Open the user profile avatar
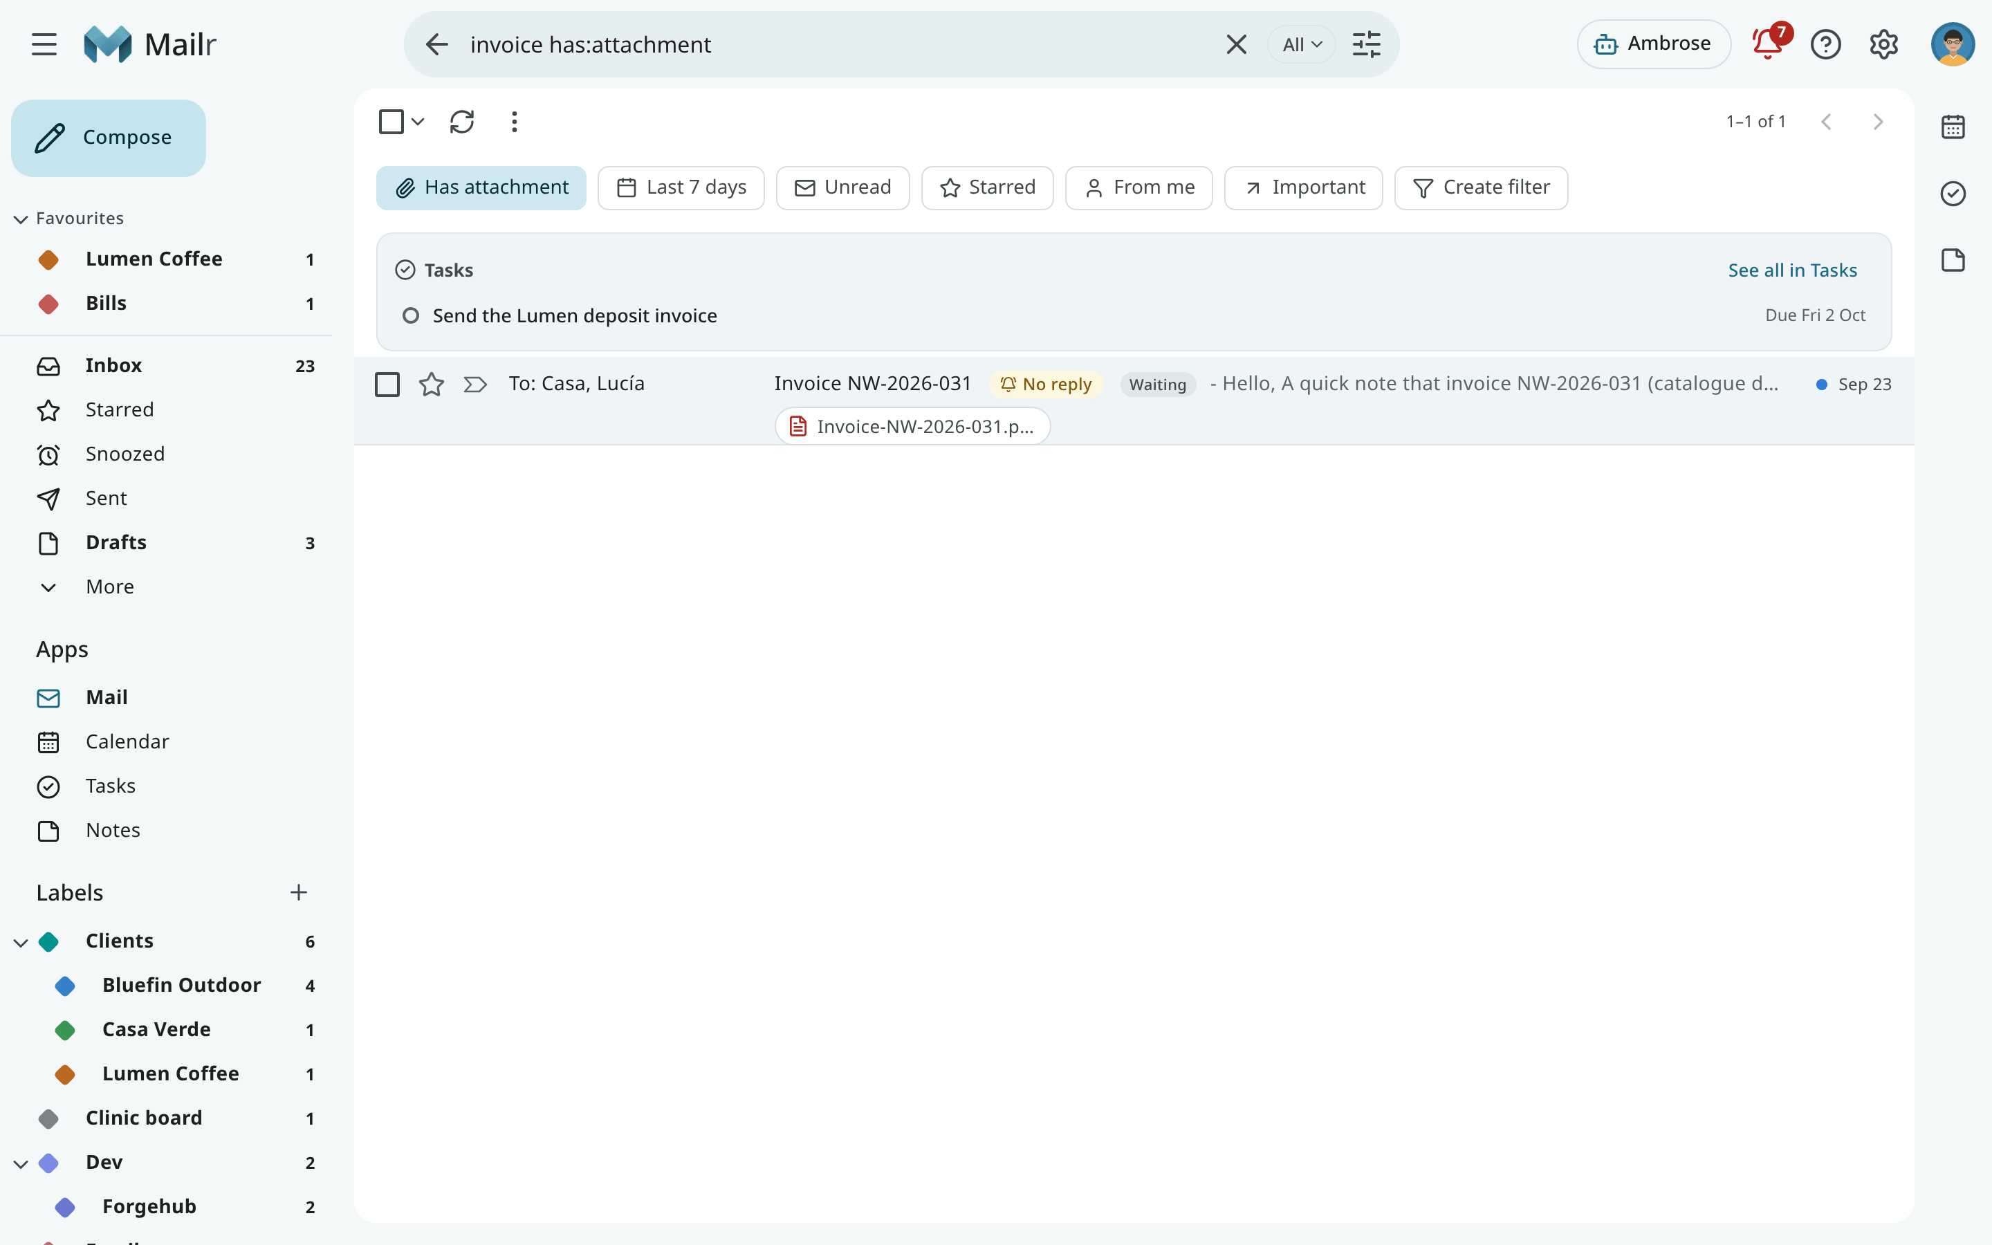Image resolution: width=1992 pixels, height=1245 pixels. pyautogui.click(x=1953, y=44)
